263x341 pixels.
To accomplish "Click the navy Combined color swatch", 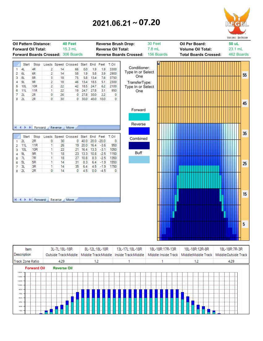I will pos(139,146).
